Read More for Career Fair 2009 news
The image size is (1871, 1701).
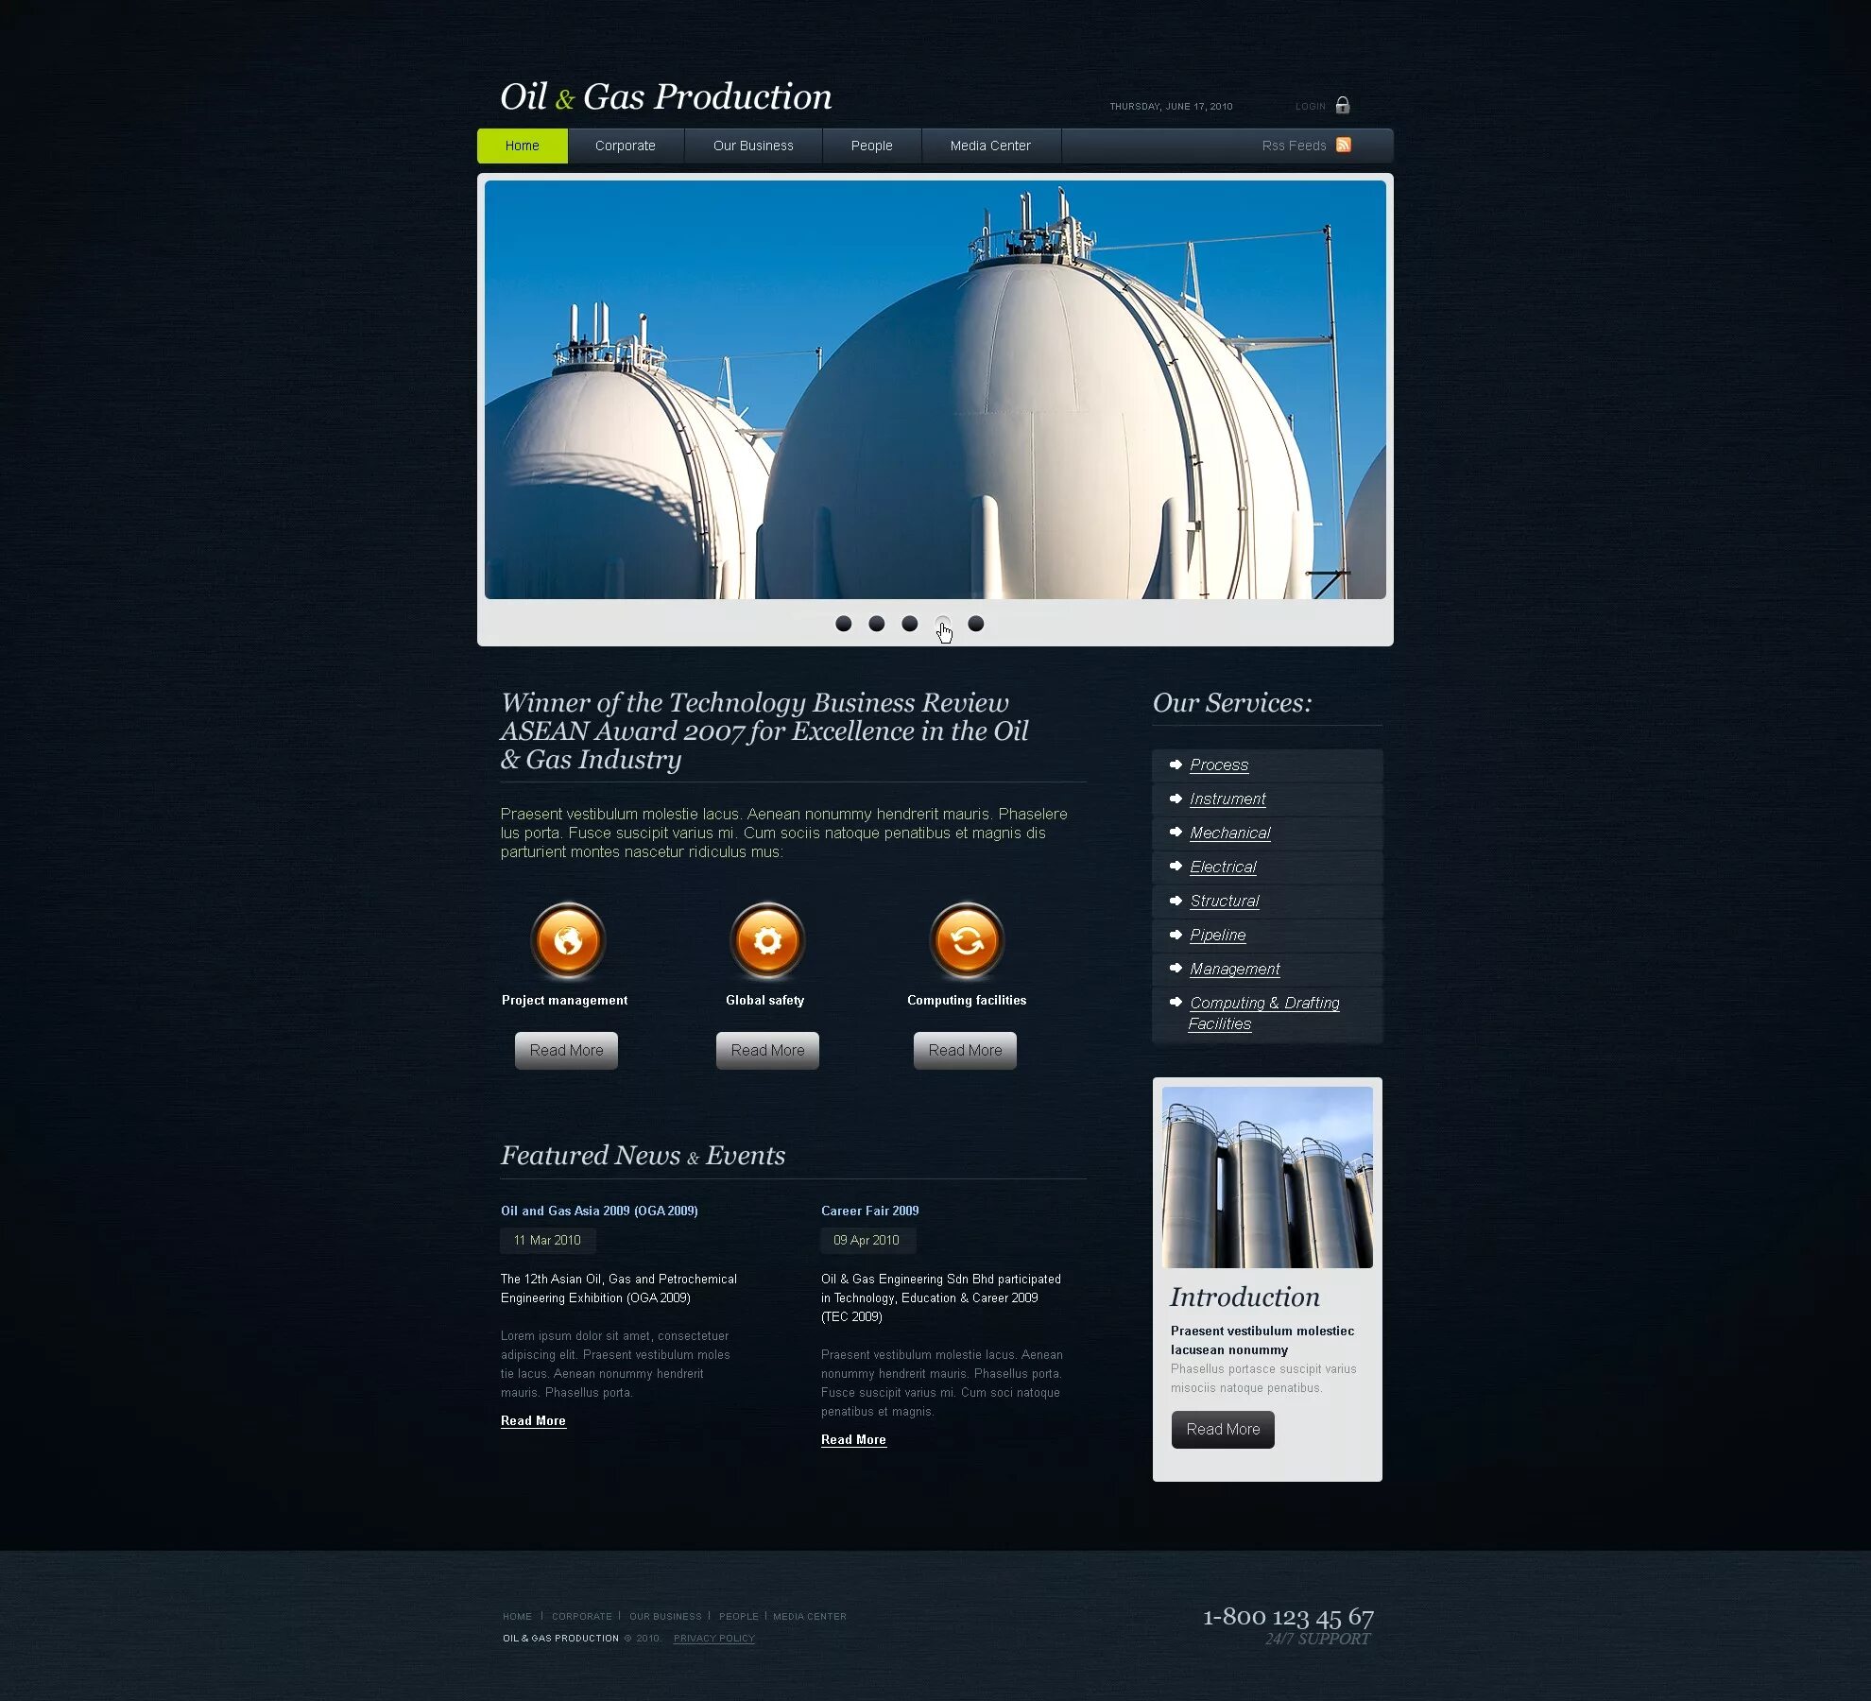pos(853,1440)
